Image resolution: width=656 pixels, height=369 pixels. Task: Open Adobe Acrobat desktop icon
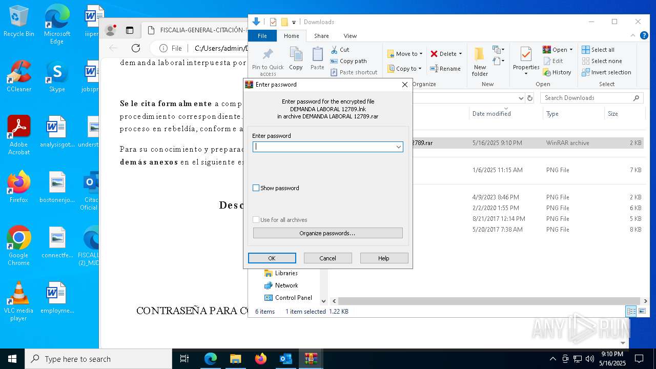19,135
